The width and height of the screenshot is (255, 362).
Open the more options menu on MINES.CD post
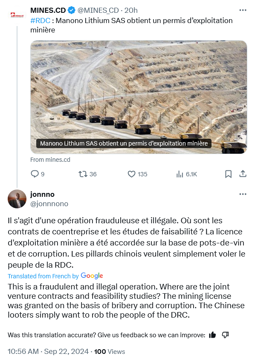[x=243, y=10]
